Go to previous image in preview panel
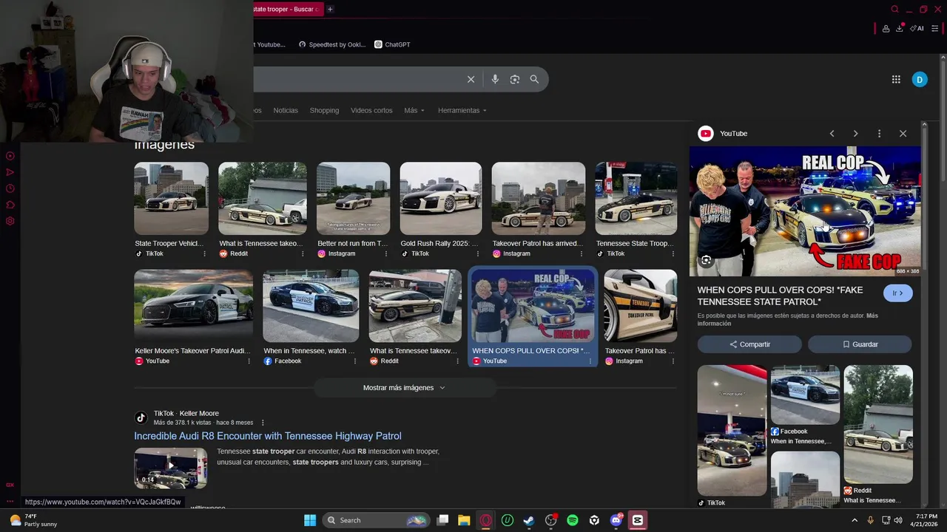 coord(832,134)
